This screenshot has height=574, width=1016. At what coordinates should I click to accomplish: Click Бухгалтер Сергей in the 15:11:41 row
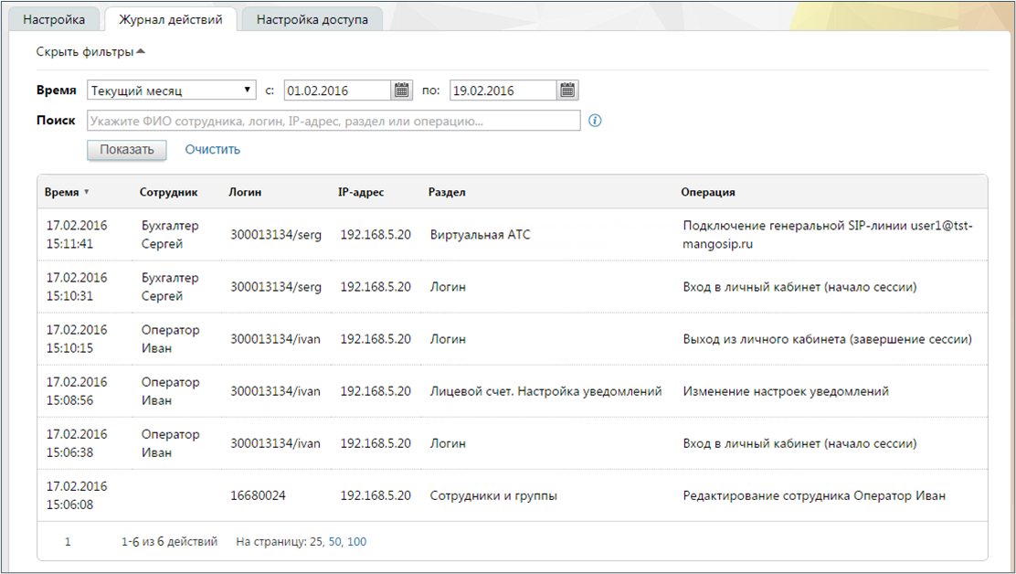(171, 235)
